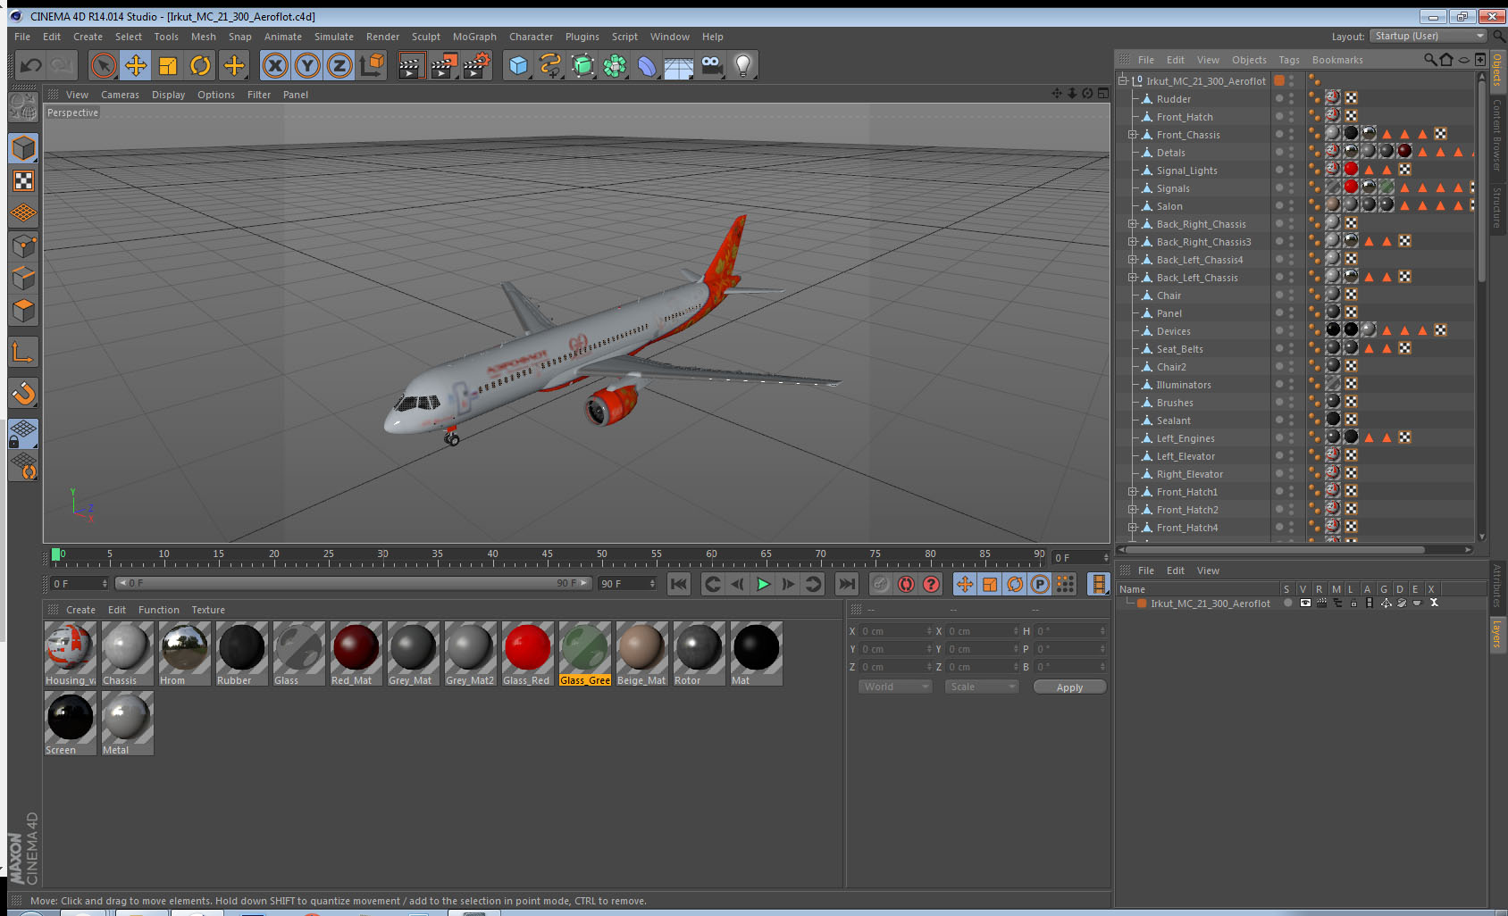Collapse the Irkut_MC_21_300_Aeroflot root object
The width and height of the screenshot is (1508, 916).
tap(1123, 80)
